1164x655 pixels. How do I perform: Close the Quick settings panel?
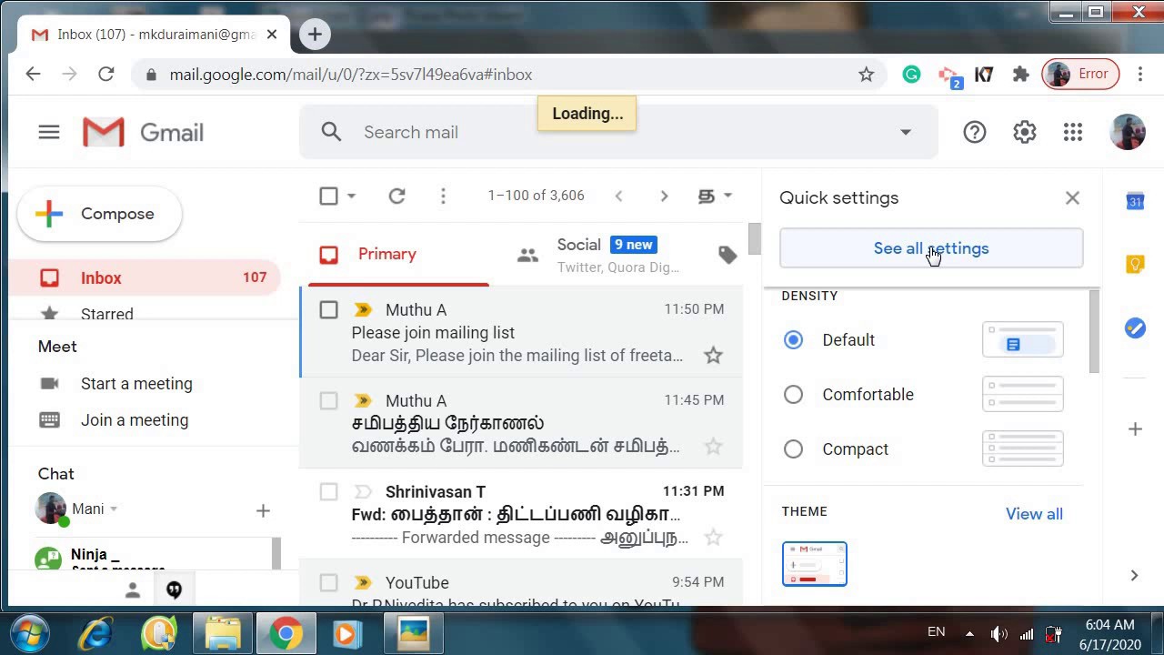(1073, 197)
